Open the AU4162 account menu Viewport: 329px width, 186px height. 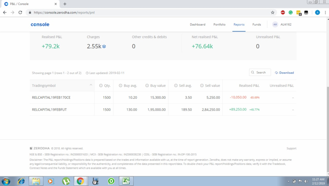tap(286, 24)
